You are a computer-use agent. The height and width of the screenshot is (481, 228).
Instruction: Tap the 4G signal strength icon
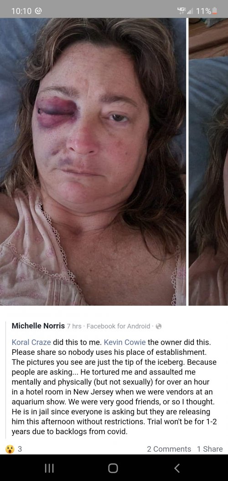point(185,11)
